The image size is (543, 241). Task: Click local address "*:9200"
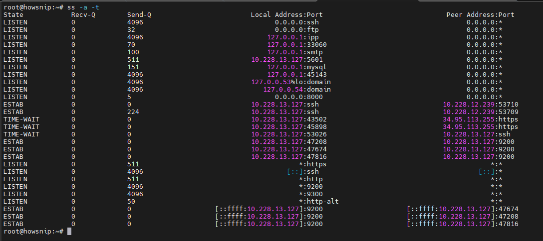(311, 186)
